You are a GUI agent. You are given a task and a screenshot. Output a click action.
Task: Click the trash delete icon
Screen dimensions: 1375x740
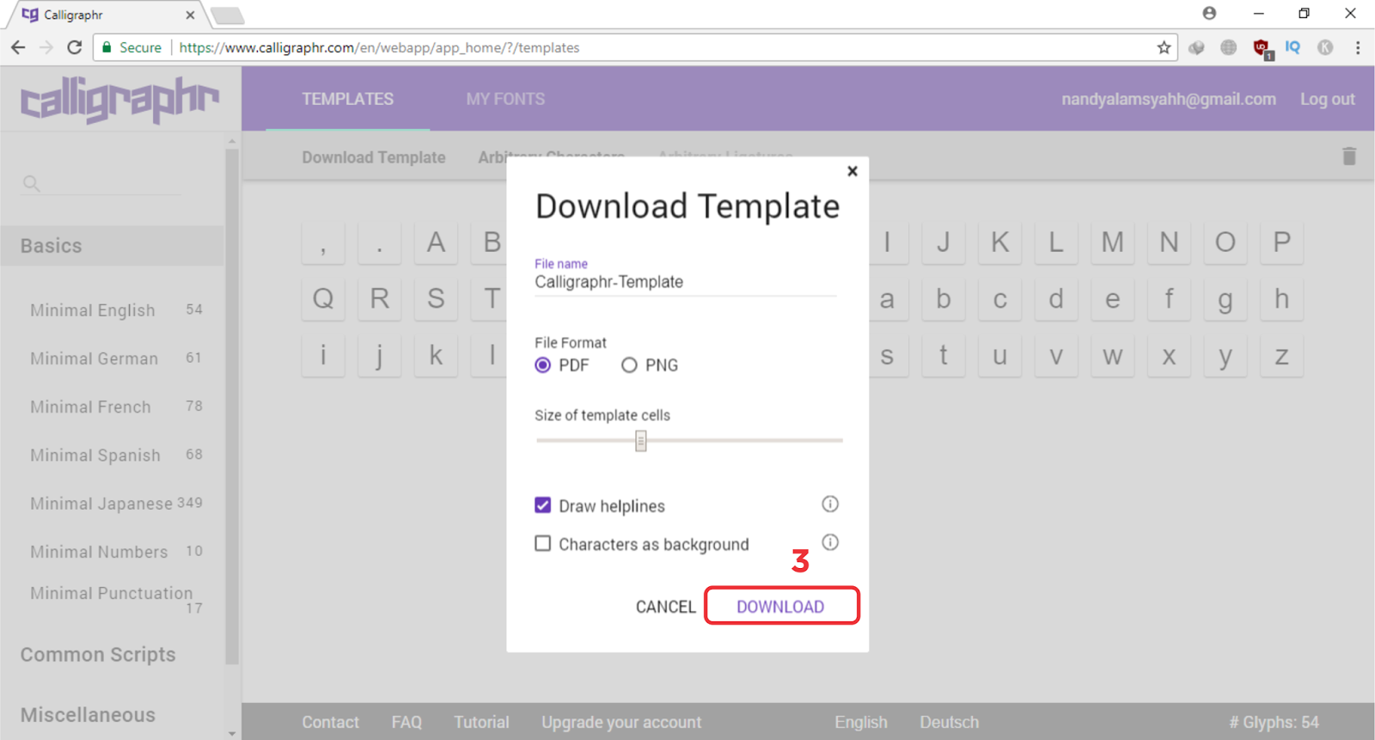point(1349,156)
